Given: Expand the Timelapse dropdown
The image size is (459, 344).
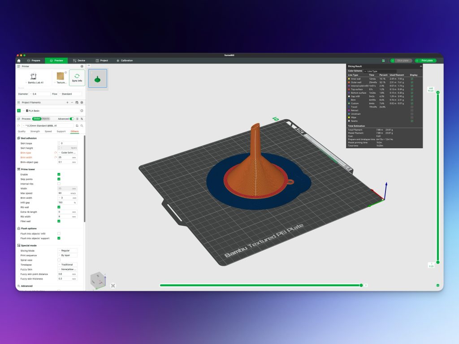Looking at the screenshot, I should [68, 265].
